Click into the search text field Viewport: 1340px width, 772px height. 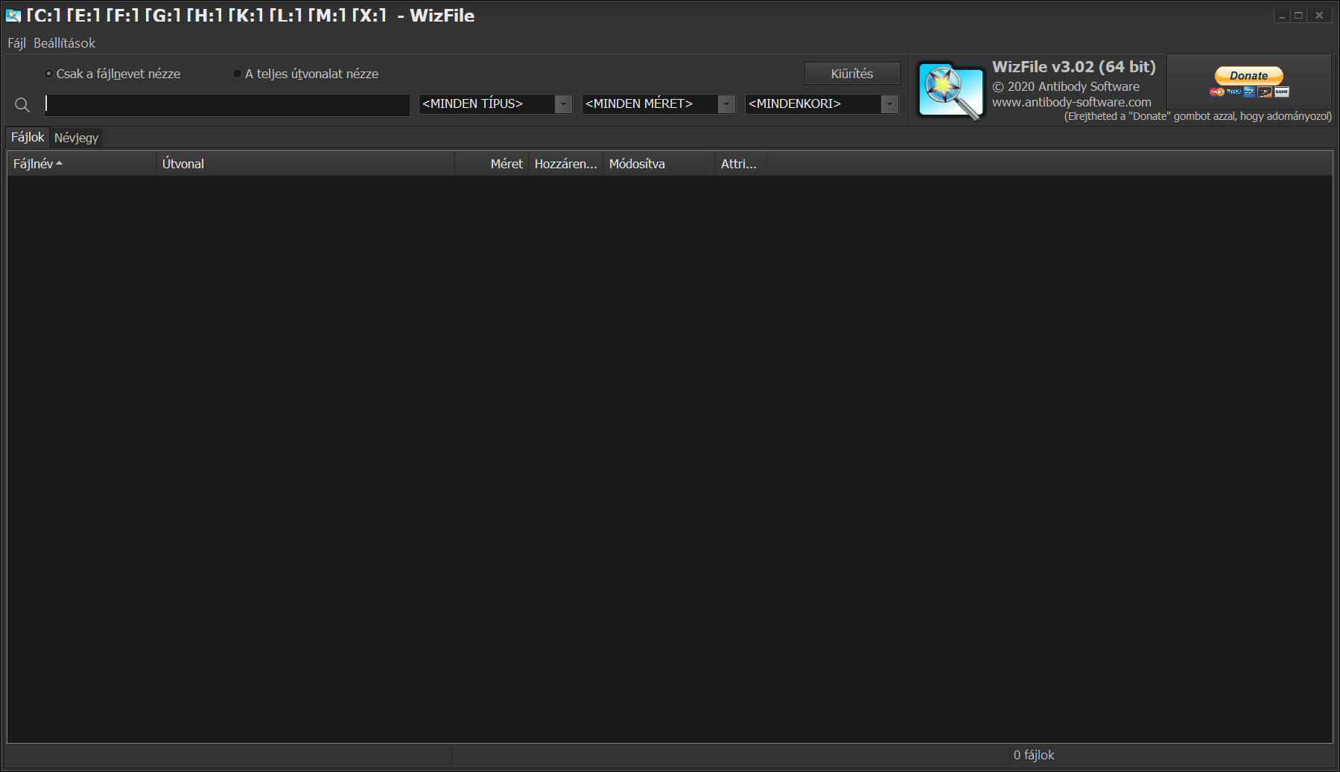click(227, 105)
